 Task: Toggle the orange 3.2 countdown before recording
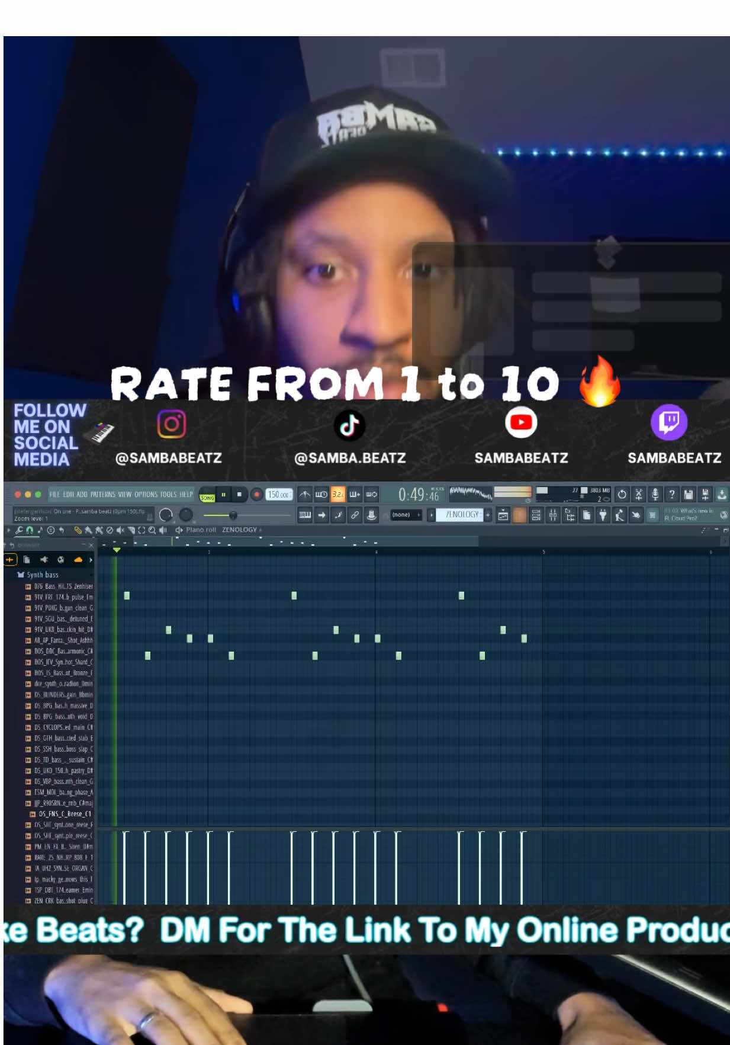[338, 494]
